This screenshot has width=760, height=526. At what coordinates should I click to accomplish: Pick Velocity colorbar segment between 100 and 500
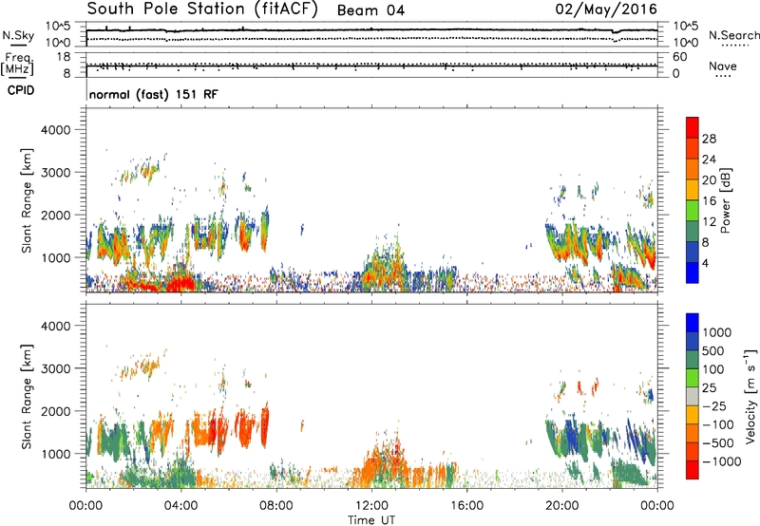[x=693, y=360]
